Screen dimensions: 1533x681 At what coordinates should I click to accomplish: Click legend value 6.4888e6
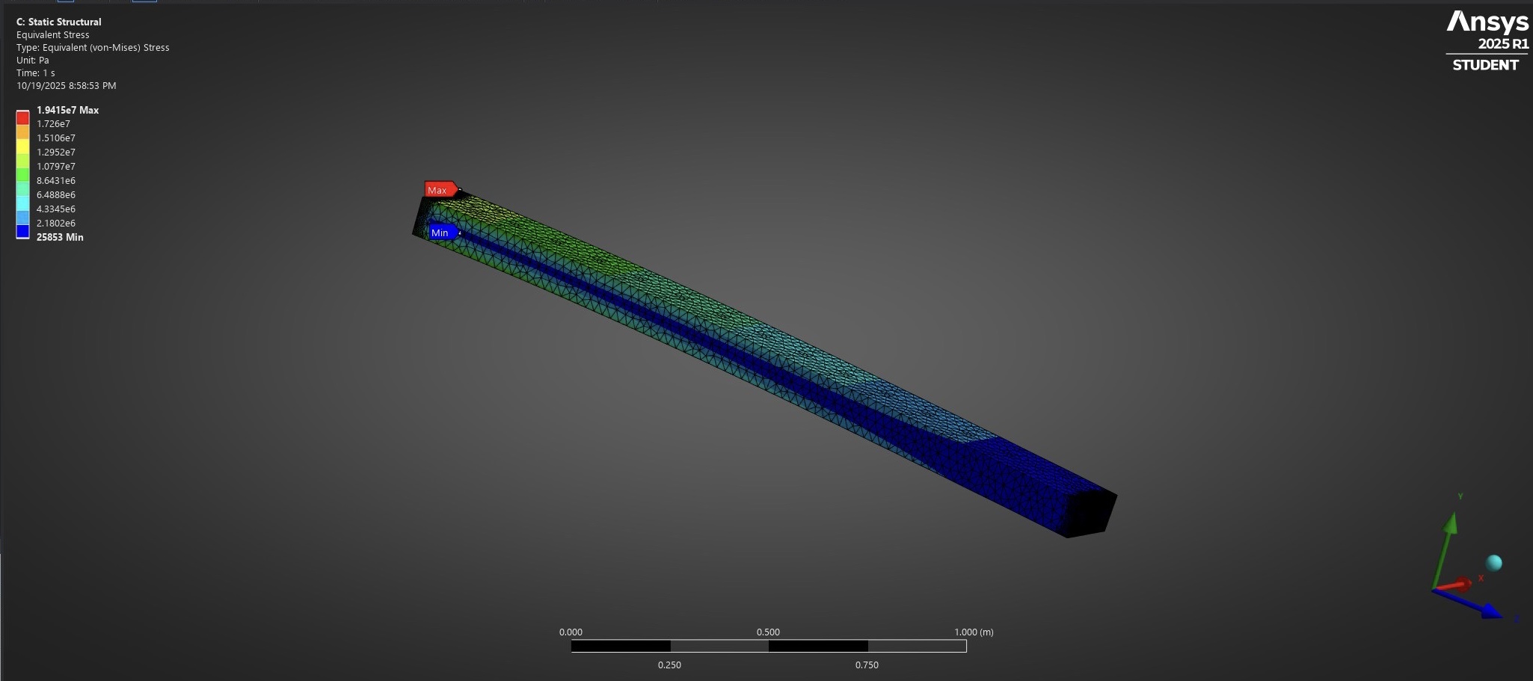pos(56,195)
